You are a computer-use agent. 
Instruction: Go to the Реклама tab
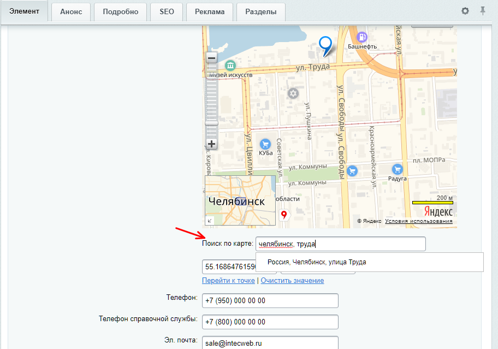[209, 11]
